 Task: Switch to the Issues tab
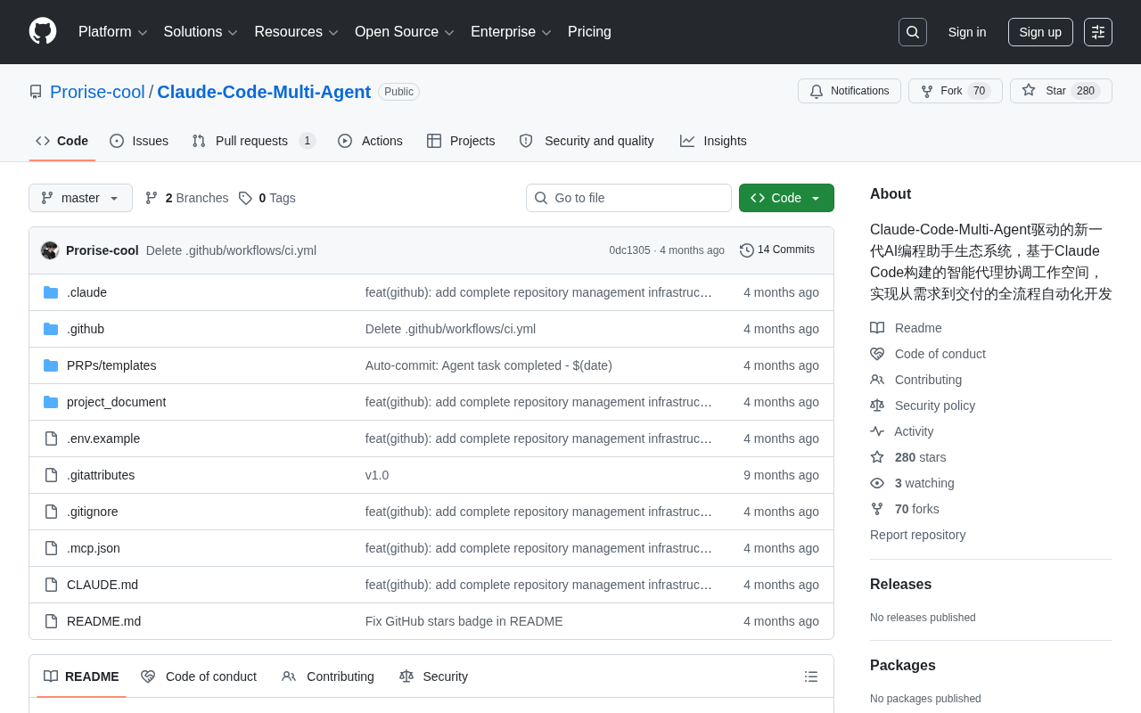(x=139, y=141)
